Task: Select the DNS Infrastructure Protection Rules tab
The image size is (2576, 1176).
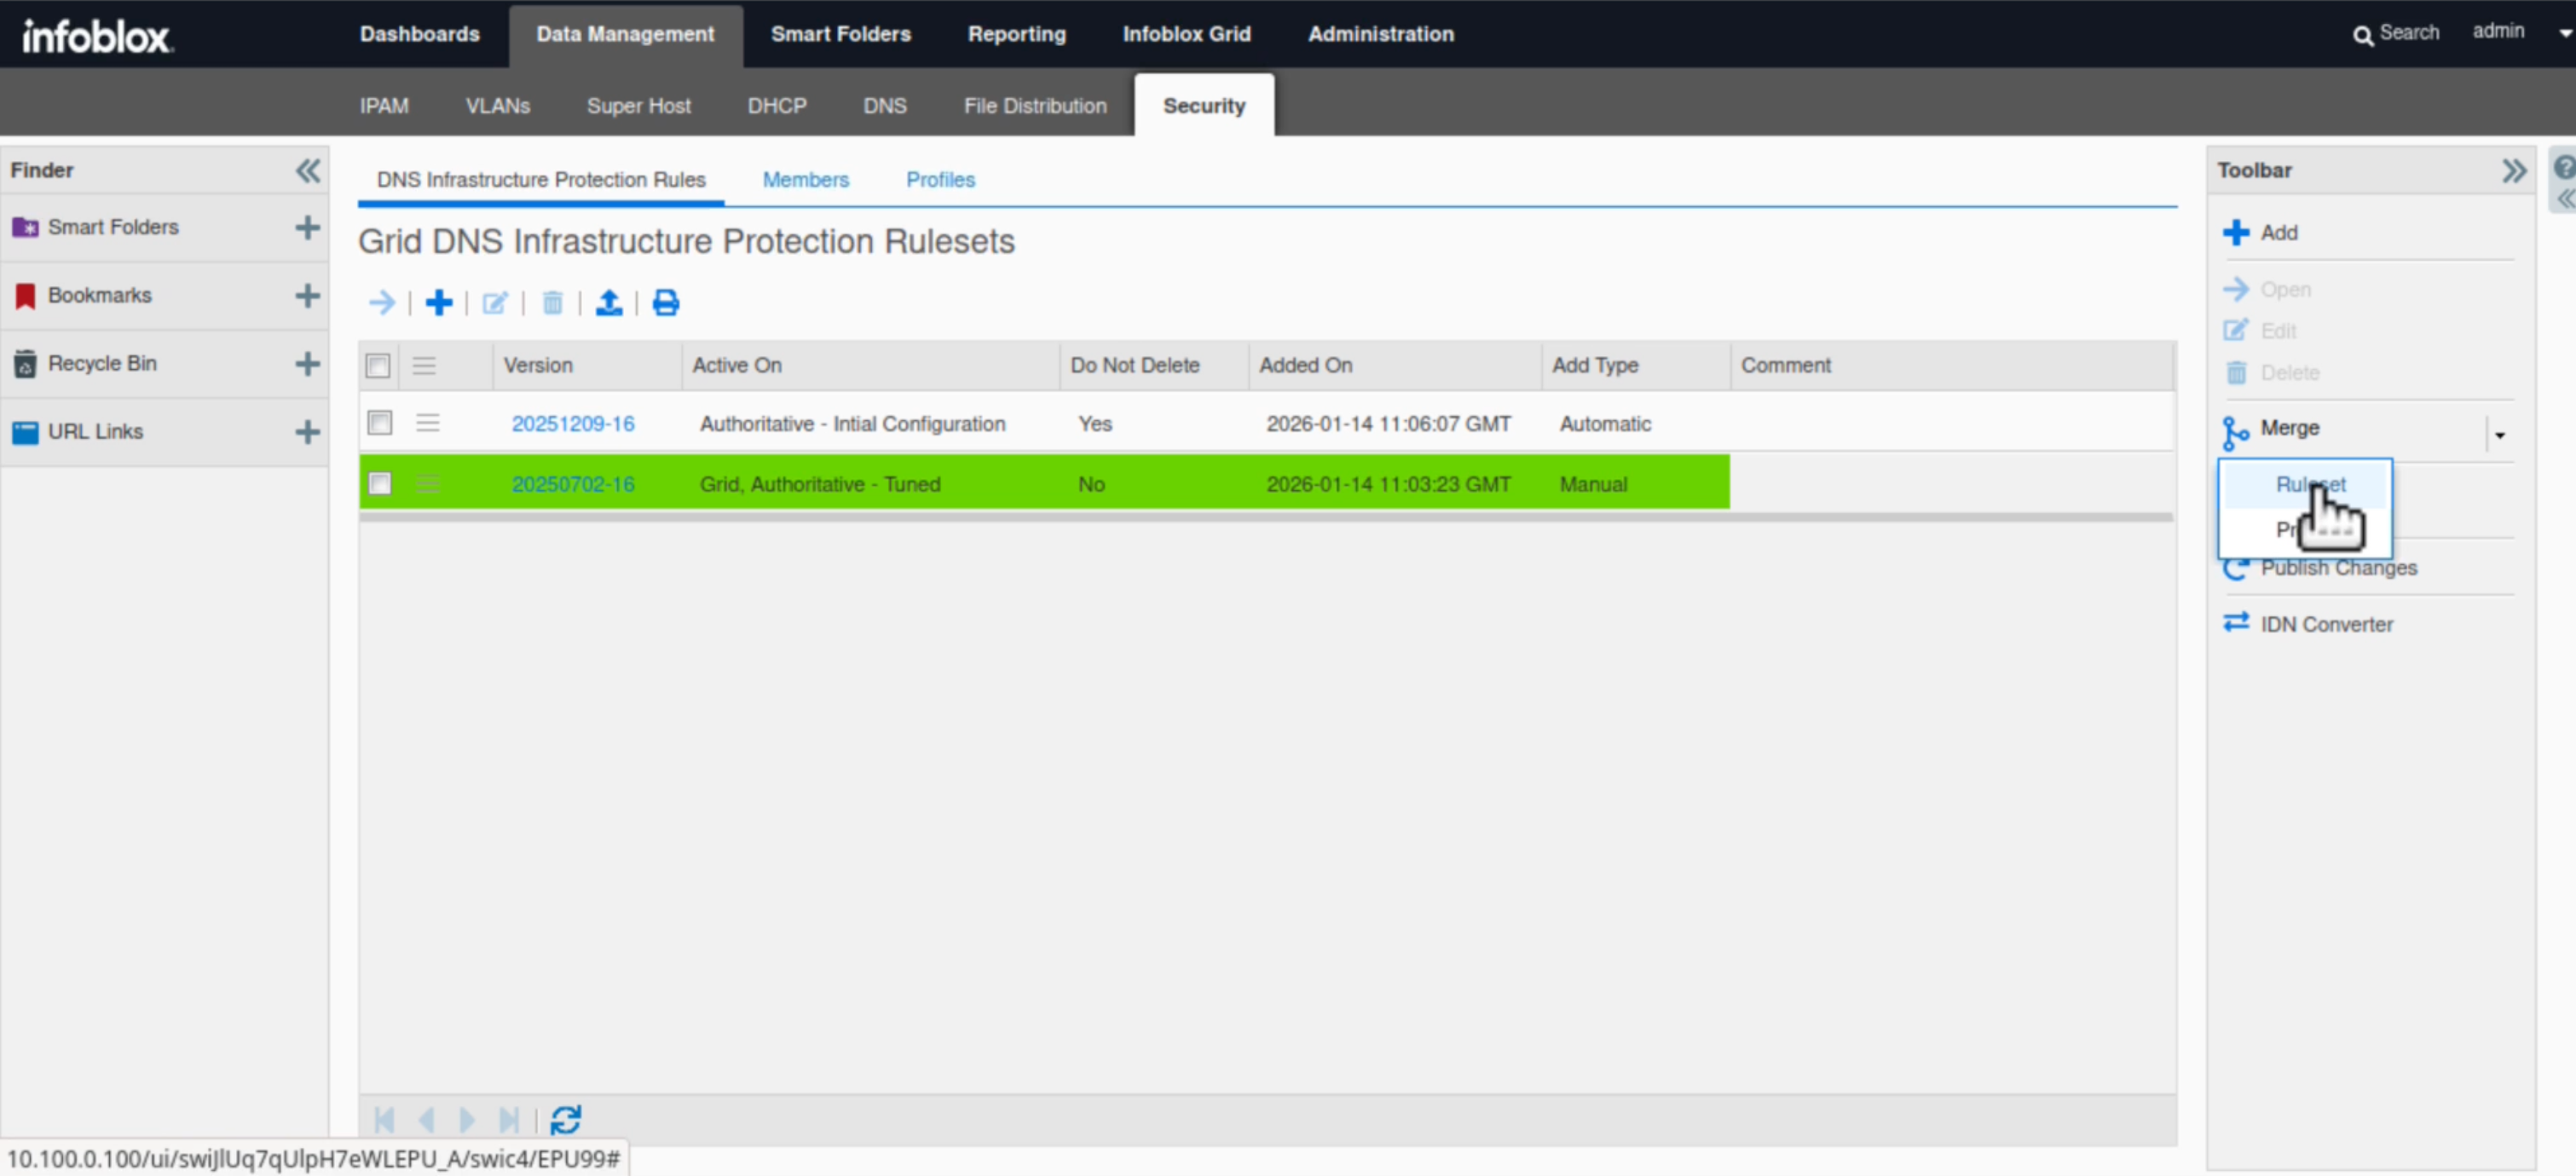Action: click(541, 179)
